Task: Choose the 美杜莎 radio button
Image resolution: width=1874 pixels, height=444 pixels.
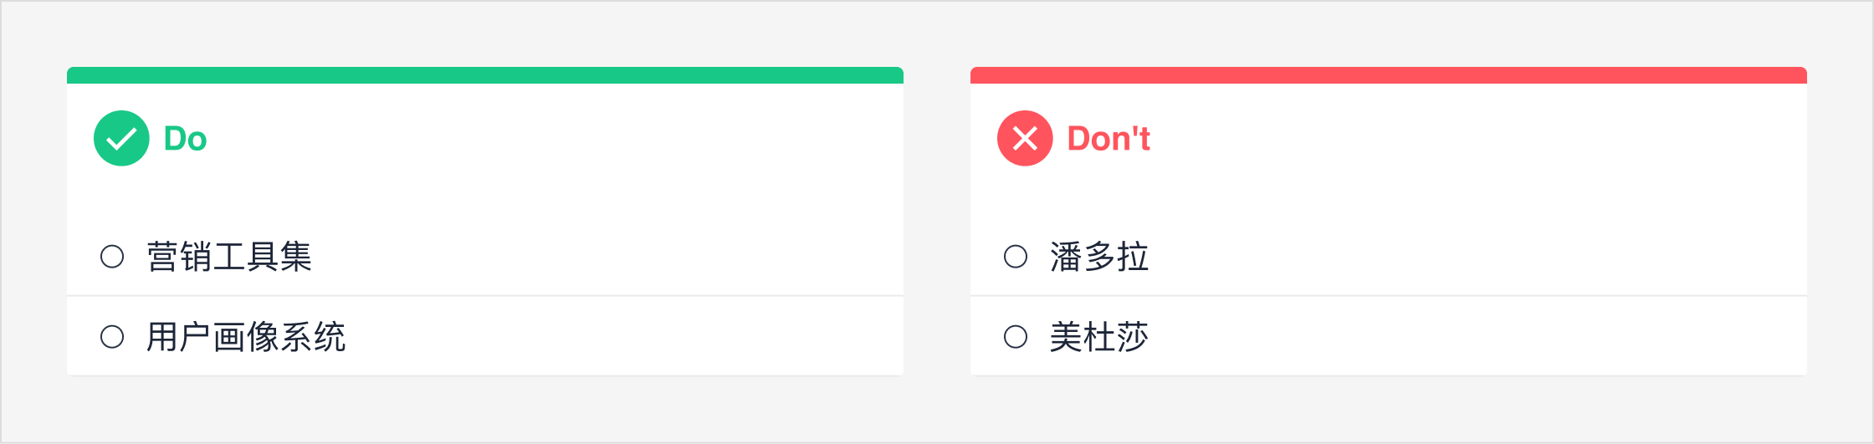Action: tap(1016, 337)
